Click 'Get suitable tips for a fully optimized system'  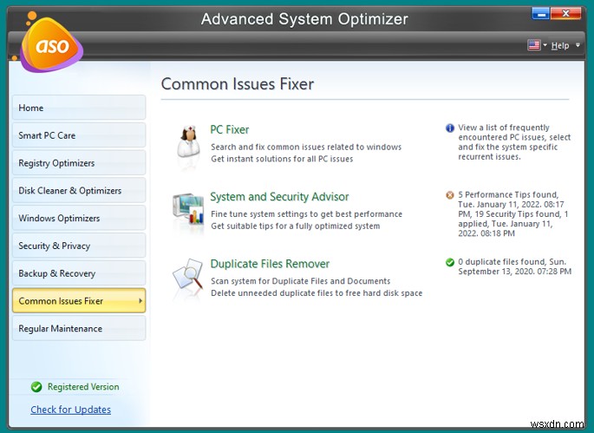(x=296, y=226)
